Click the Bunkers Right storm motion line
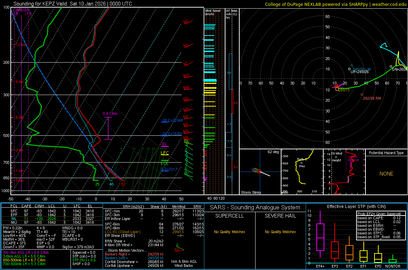 click(134, 254)
